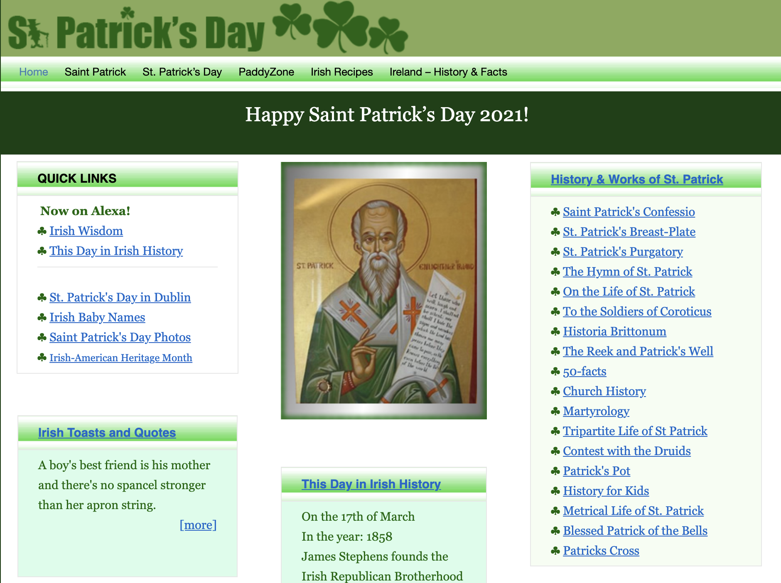The height and width of the screenshot is (583, 781).
Task: Open the Irish Toasts and Quotes heading link
Action: 107,432
